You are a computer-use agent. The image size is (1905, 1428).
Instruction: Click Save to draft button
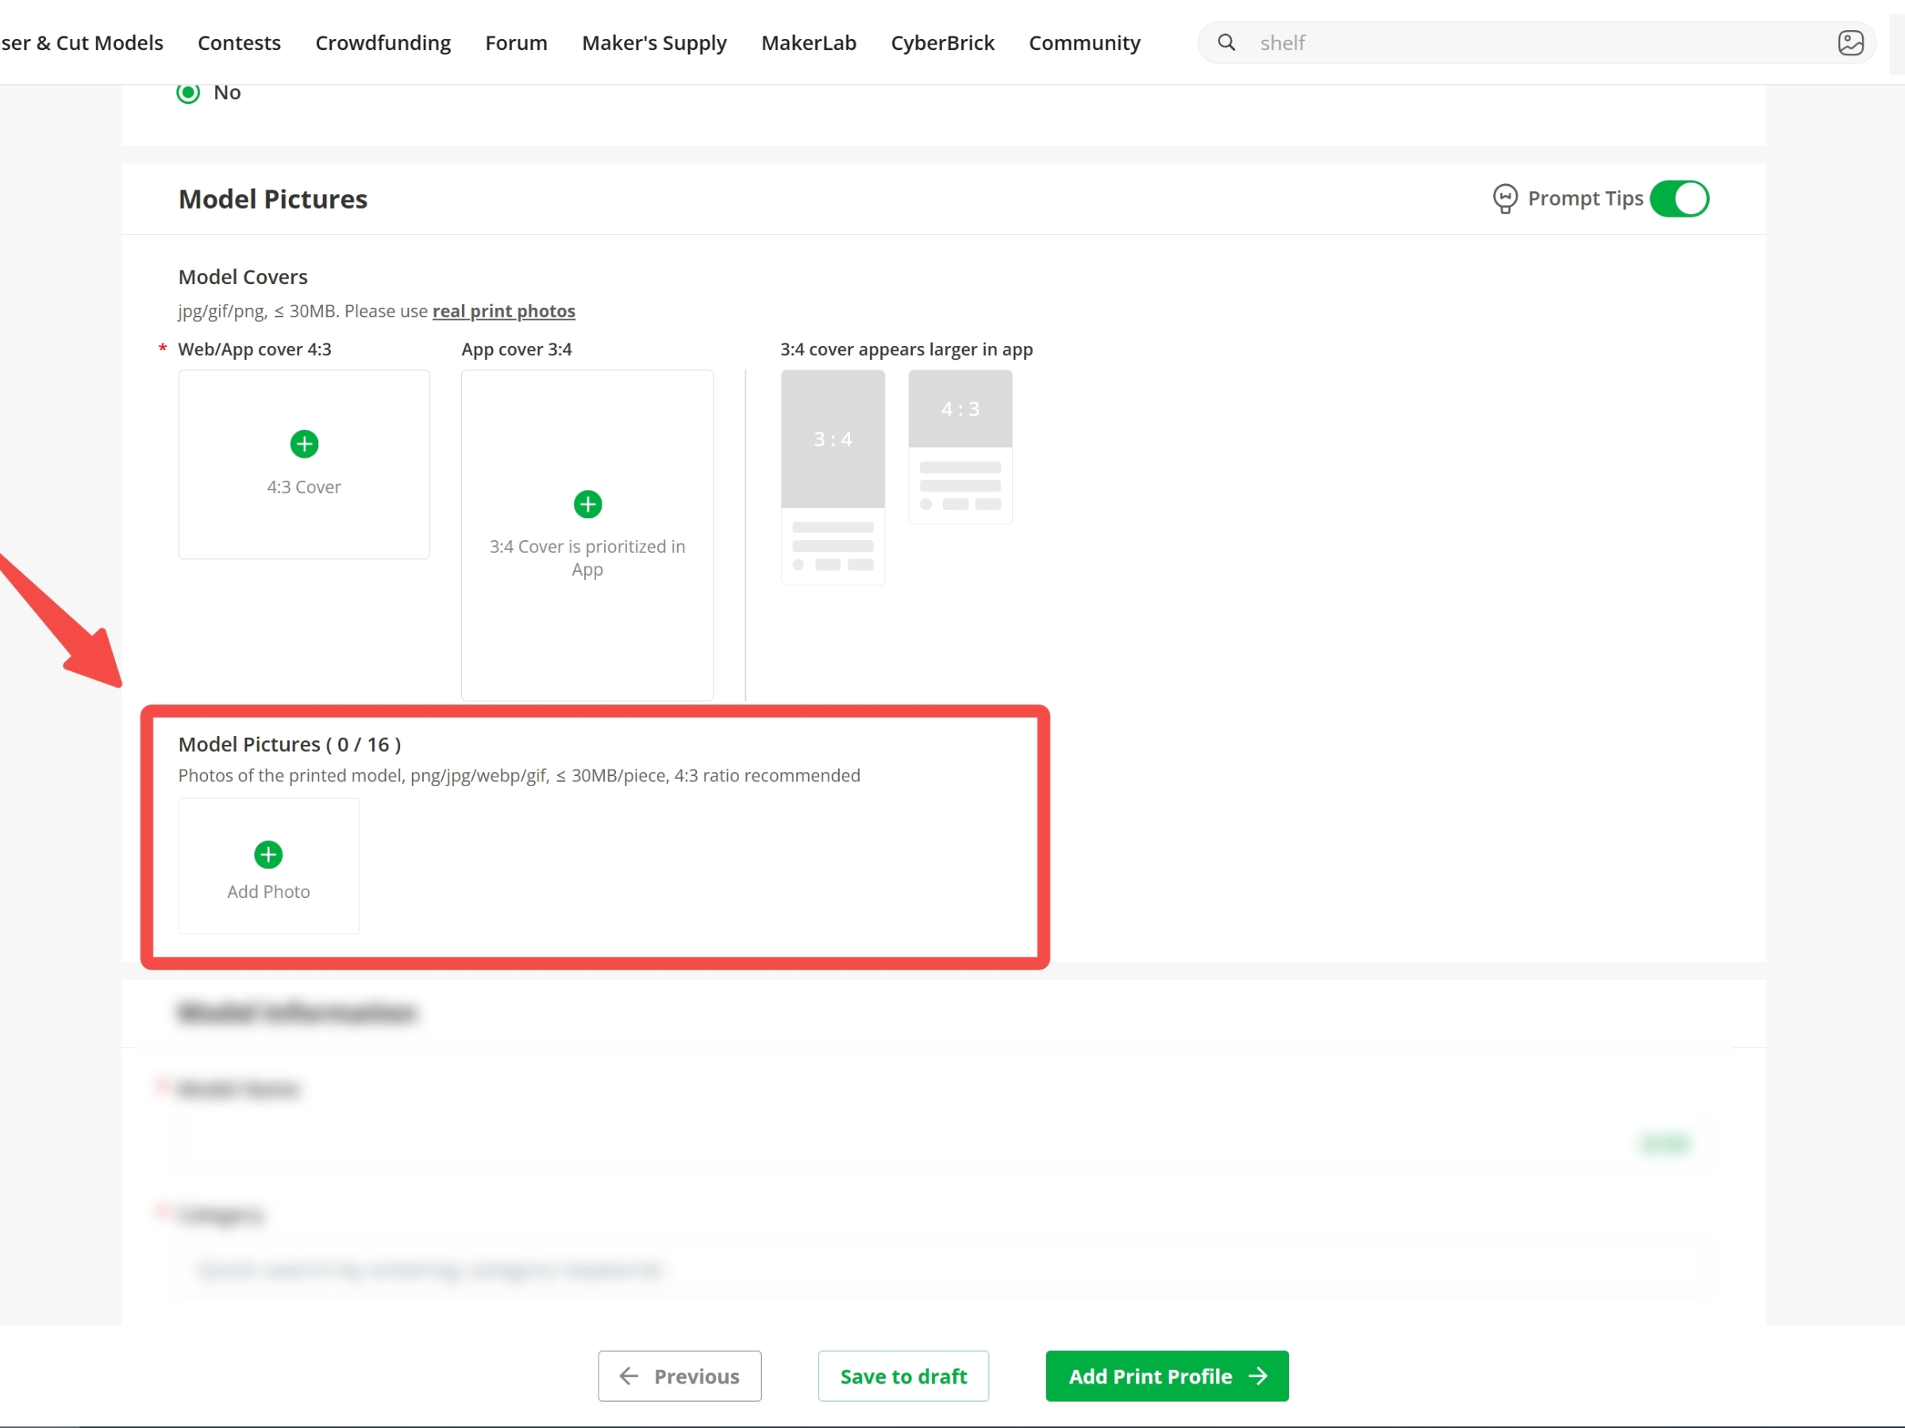[x=903, y=1376]
